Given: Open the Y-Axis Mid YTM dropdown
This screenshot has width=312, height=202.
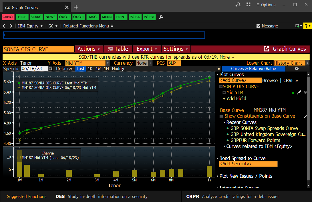Looking at the screenshot, I should click(108, 63).
